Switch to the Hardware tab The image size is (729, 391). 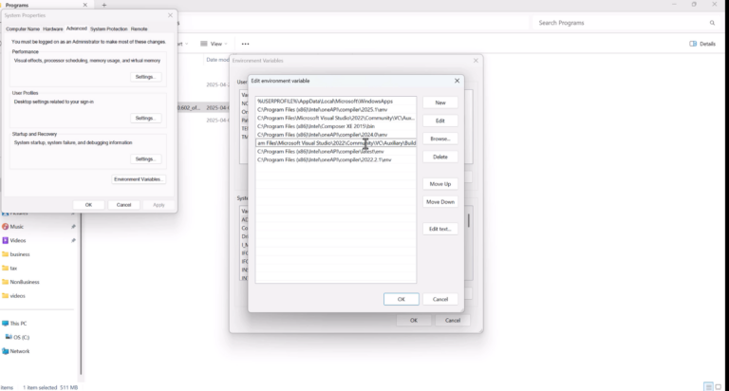pyautogui.click(x=53, y=28)
